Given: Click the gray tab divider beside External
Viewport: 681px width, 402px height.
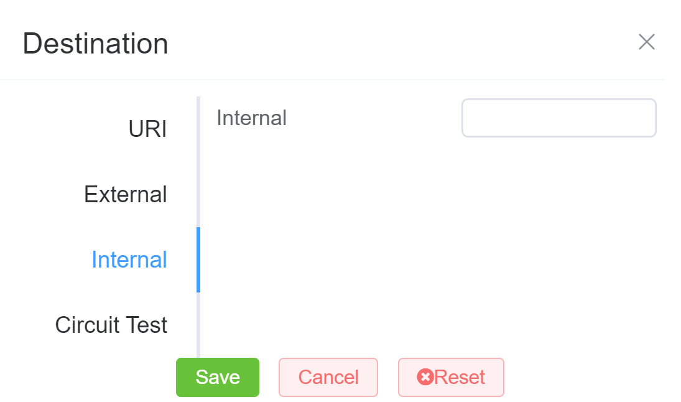Looking at the screenshot, I should (x=198, y=195).
